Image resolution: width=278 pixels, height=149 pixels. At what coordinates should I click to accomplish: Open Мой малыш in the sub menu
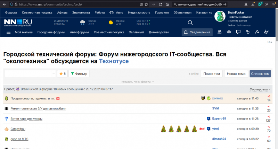pos(24,32)
